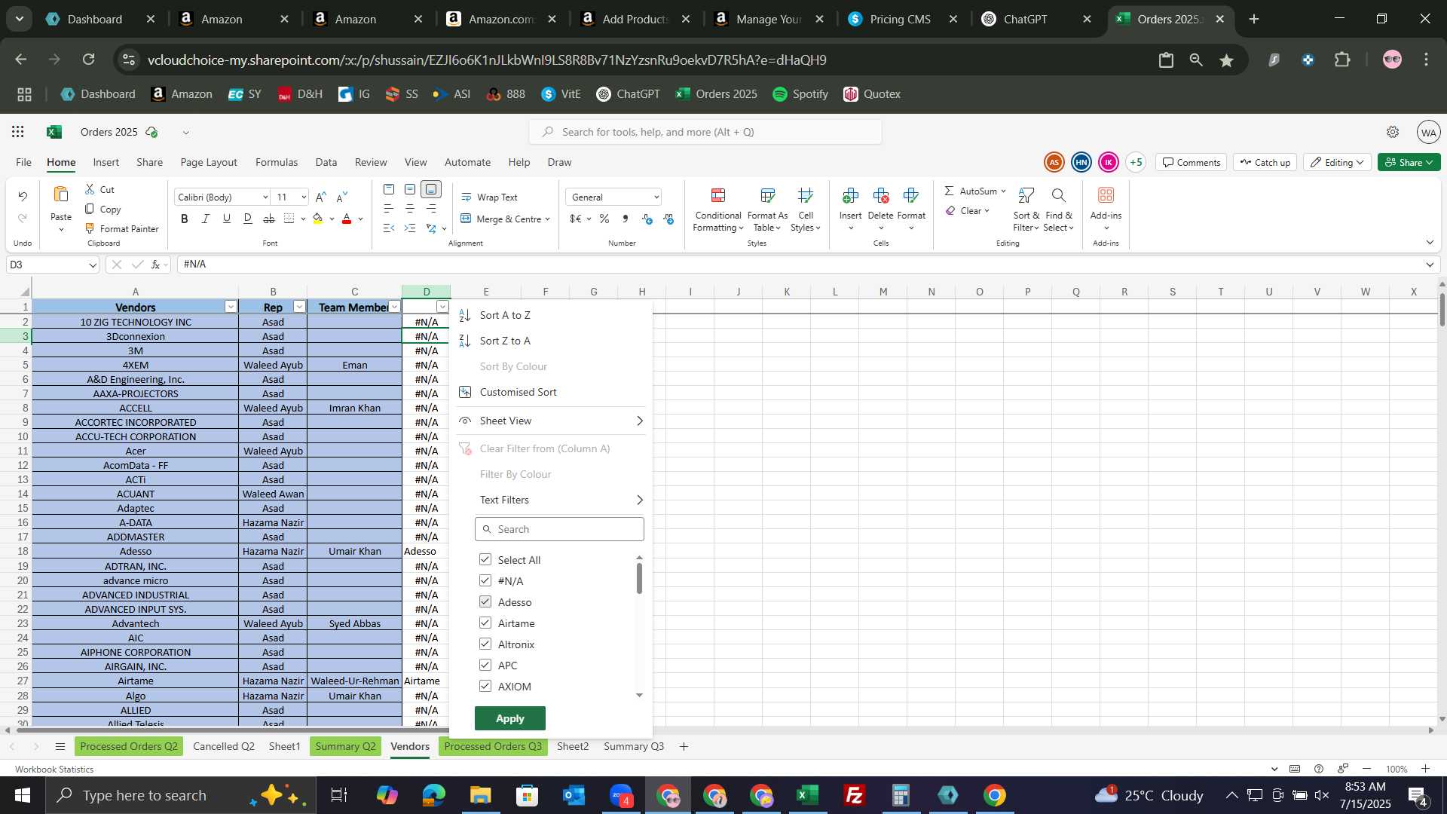Open the Vendors column filter dropdown

(231, 307)
